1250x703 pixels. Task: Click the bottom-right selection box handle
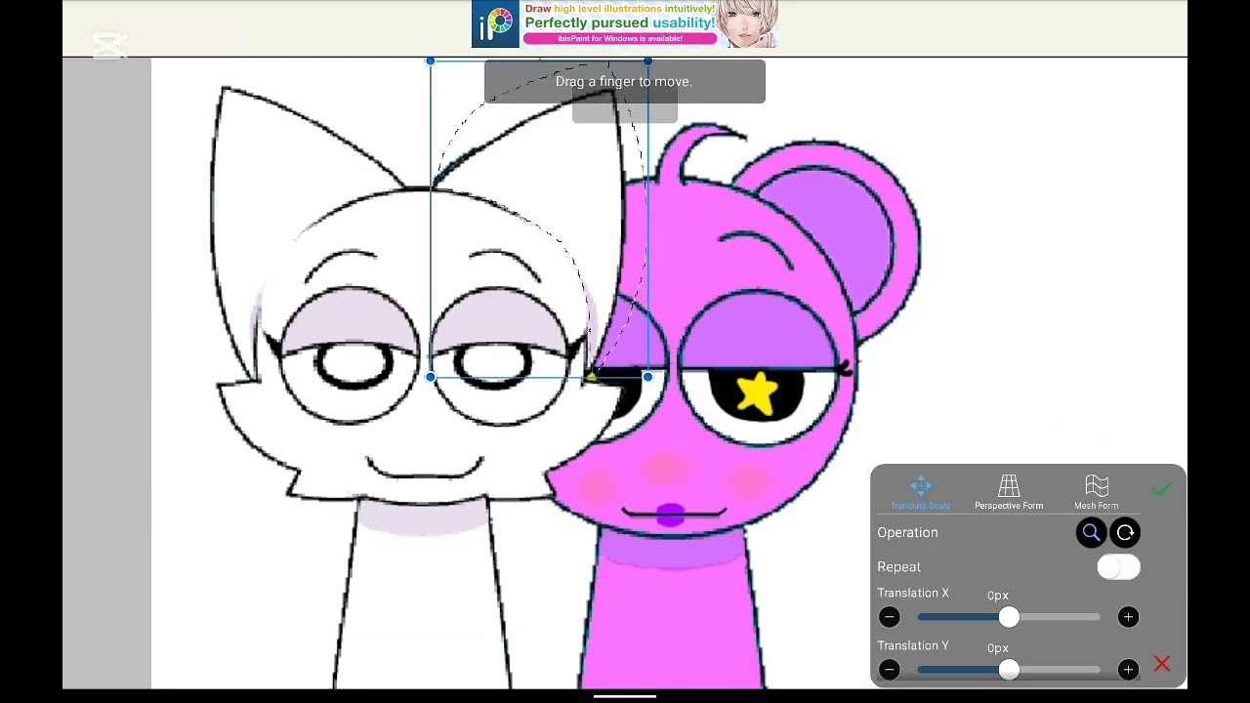(647, 377)
